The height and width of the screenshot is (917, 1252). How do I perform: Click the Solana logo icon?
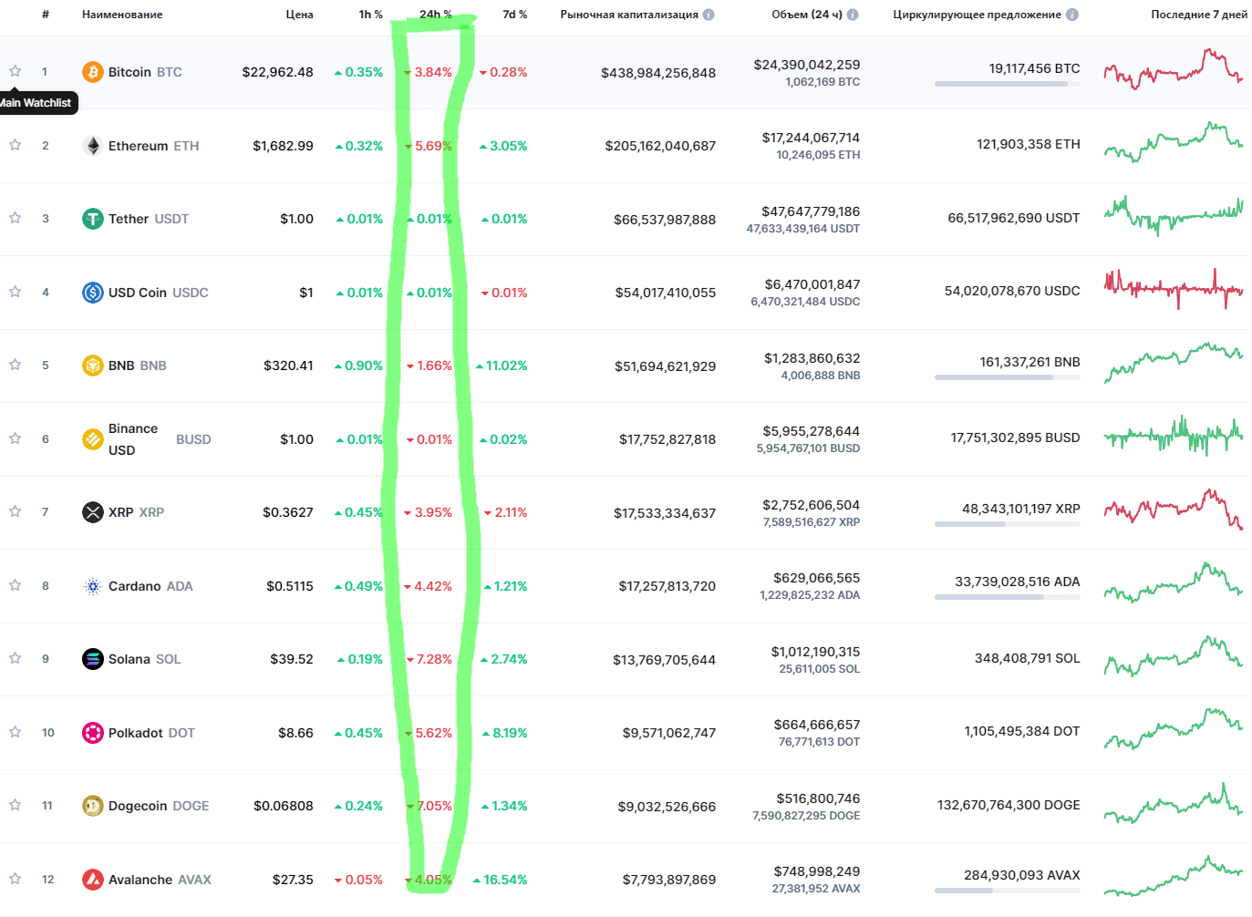[92, 659]
